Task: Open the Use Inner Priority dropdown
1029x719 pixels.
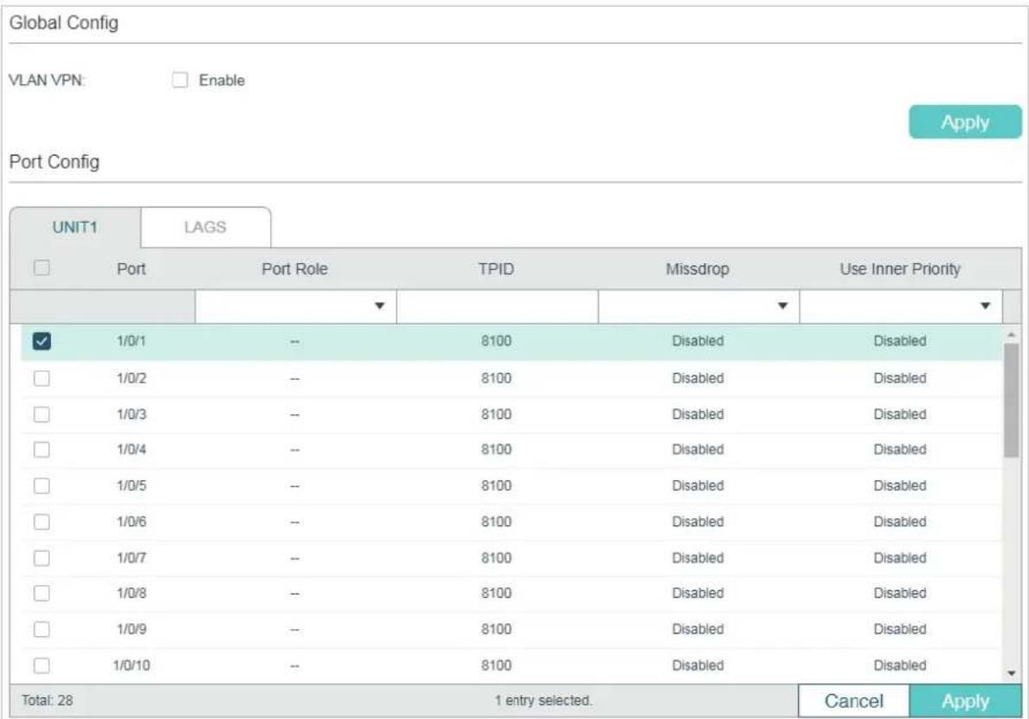Action: [x=900, y=305]
